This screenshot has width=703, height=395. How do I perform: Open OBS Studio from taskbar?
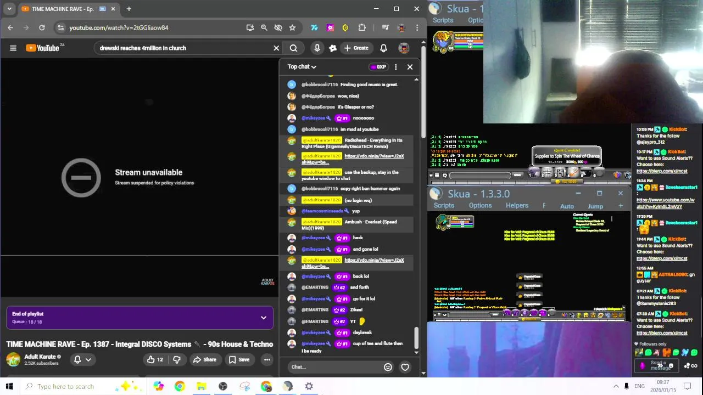222,386
